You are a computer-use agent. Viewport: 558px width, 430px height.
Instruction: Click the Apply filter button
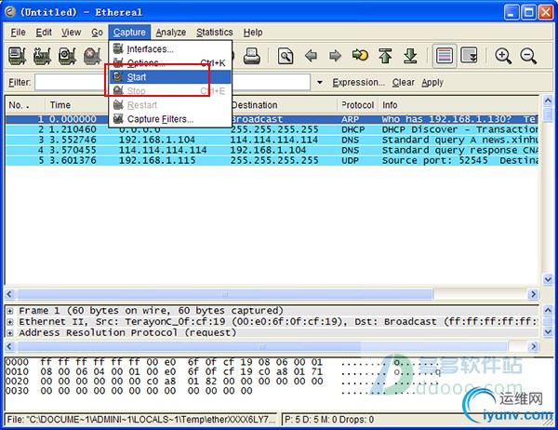pos(432,83)
